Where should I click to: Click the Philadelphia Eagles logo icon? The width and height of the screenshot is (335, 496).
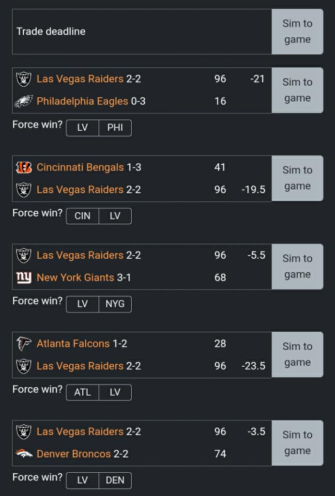click(x=24, y=101)
